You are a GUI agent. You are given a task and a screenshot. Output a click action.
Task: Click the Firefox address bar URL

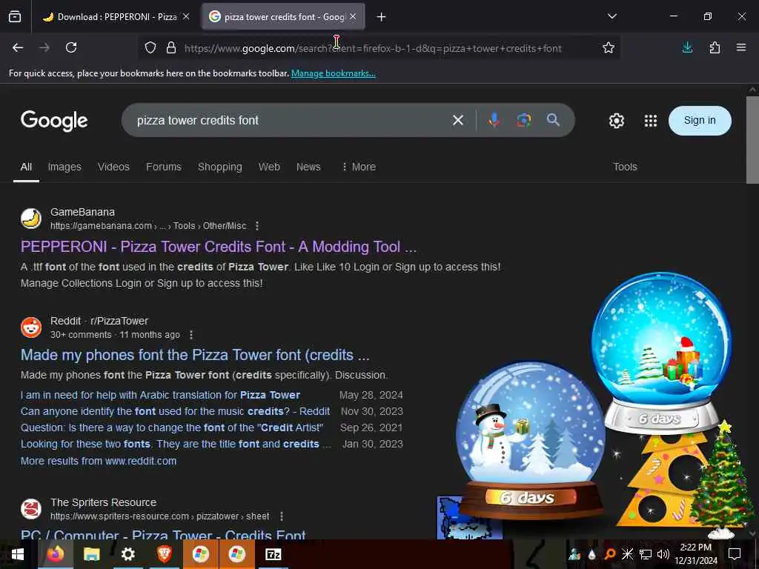tap(373, 48)
